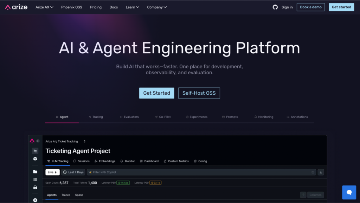The image size is (360, 203).
Task: Click the Book a demo button
Action: click(x=311, y=7)
